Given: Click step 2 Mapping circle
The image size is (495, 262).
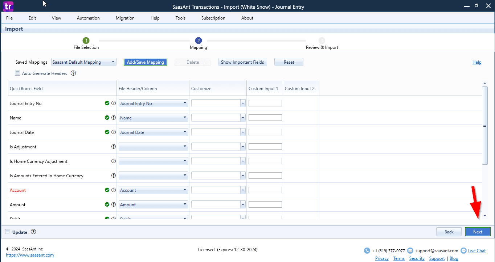Looking at the screenshot, I should pyautogui.click(x=198, y=41).
